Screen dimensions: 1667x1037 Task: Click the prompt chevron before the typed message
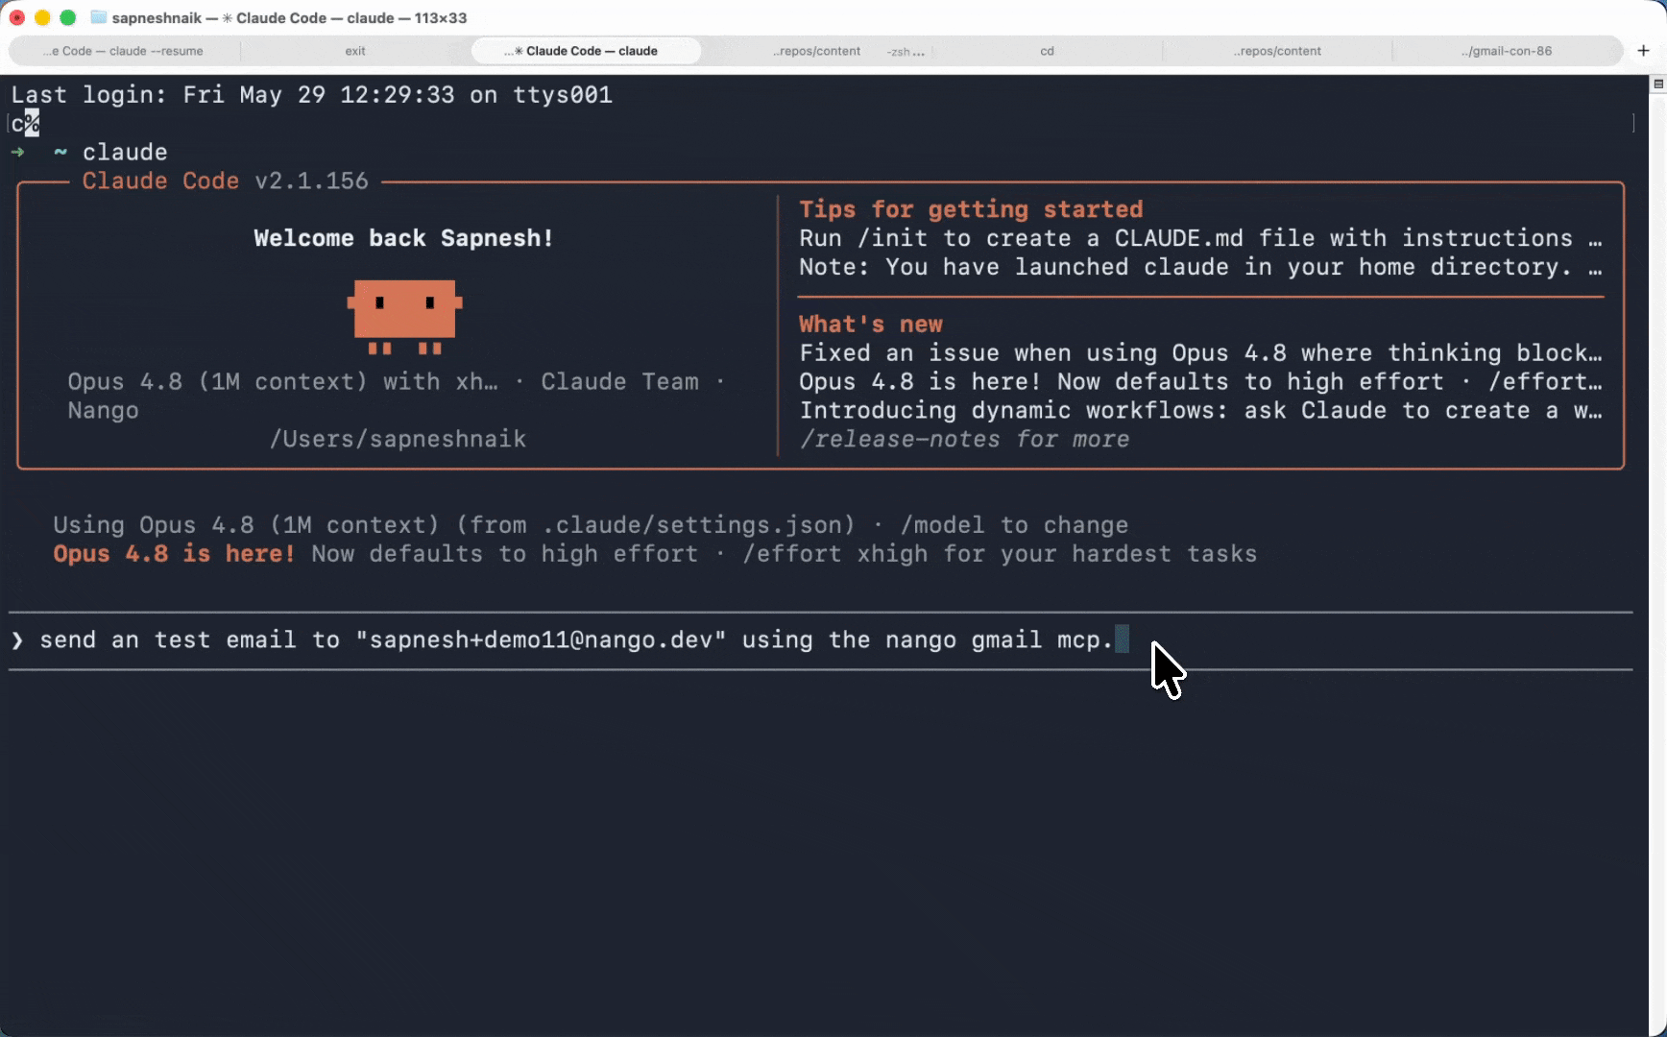[17, 640]
